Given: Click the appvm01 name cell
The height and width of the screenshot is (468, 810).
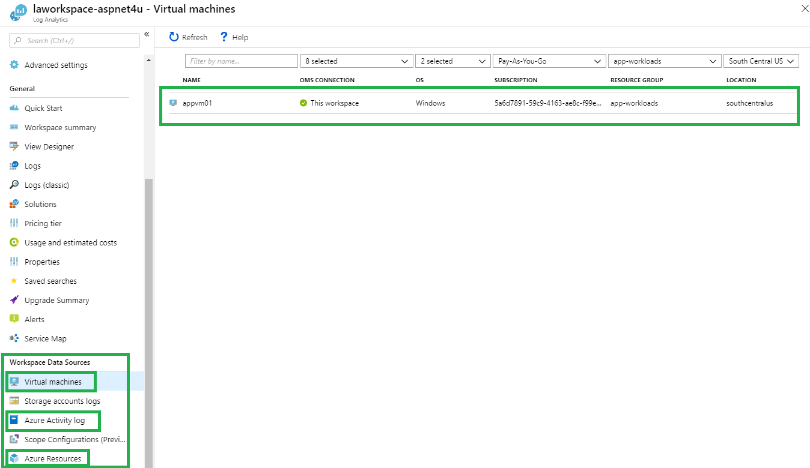Looking at the screenshot, I should click(197, 103).
